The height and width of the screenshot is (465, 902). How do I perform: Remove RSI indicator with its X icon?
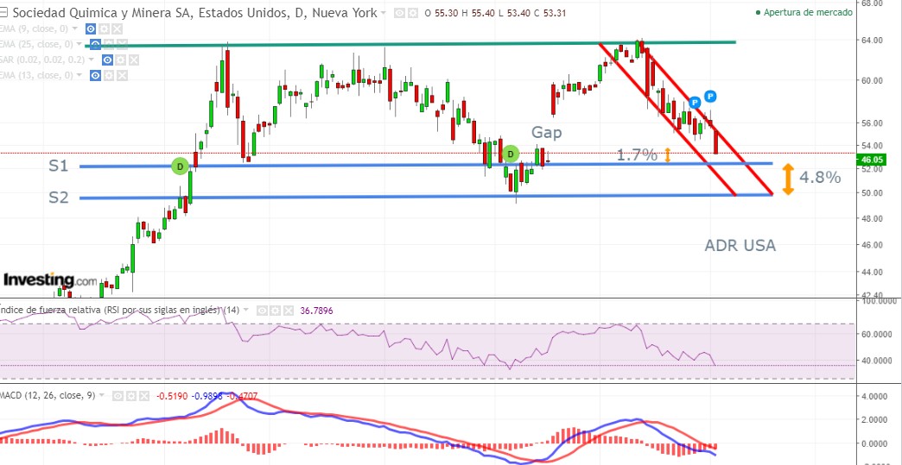point(289,311)
